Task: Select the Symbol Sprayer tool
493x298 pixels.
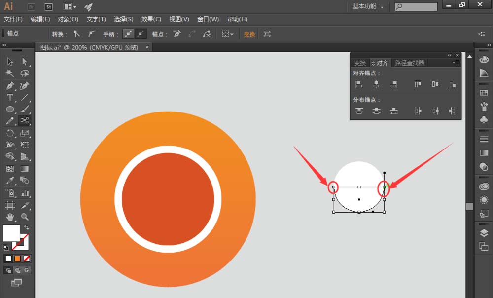Action: 10,192
